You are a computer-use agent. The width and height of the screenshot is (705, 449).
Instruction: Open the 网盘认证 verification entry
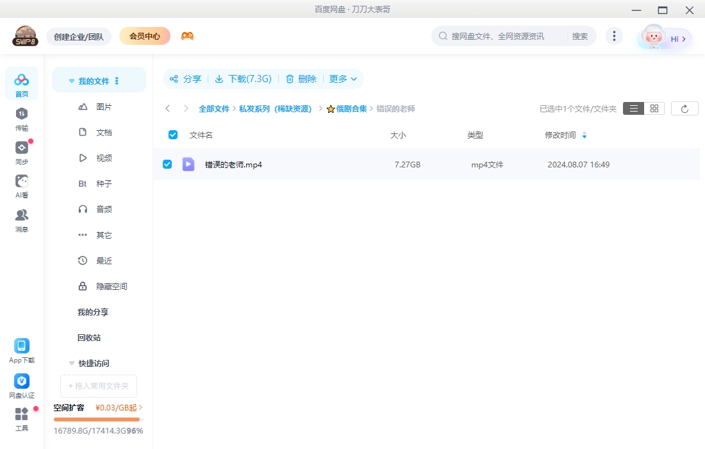coord(21,385)
